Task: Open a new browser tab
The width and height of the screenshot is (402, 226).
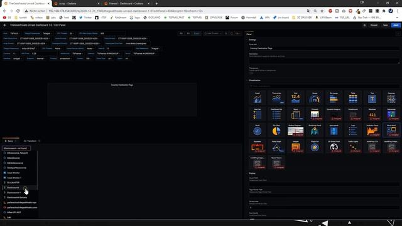Action: coord(156,4)
